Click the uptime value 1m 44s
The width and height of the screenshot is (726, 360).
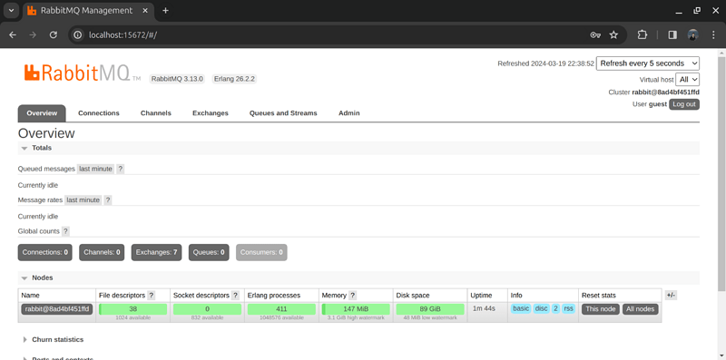483,308
